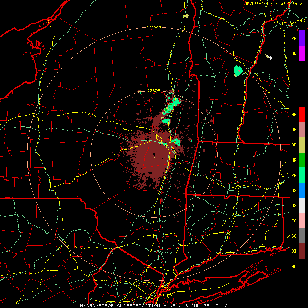This screenshot has width=308, height=308.
Task: Click the ND legend label
Action: pos(294,266)
